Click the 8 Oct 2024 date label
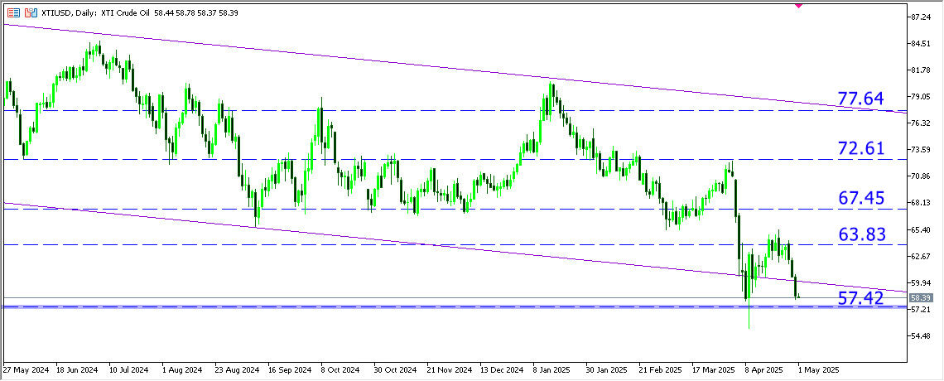Viewport: 944px width, 381px height. (x=339, y=370)
